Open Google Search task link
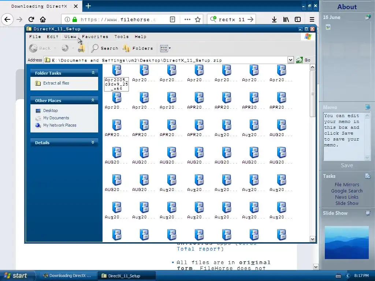This screenshot has height=281, width=375. 347,191
